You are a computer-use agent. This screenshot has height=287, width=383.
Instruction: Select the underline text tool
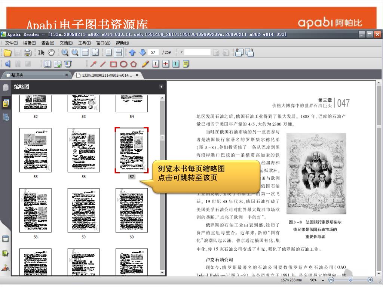(x=155, y=64)
